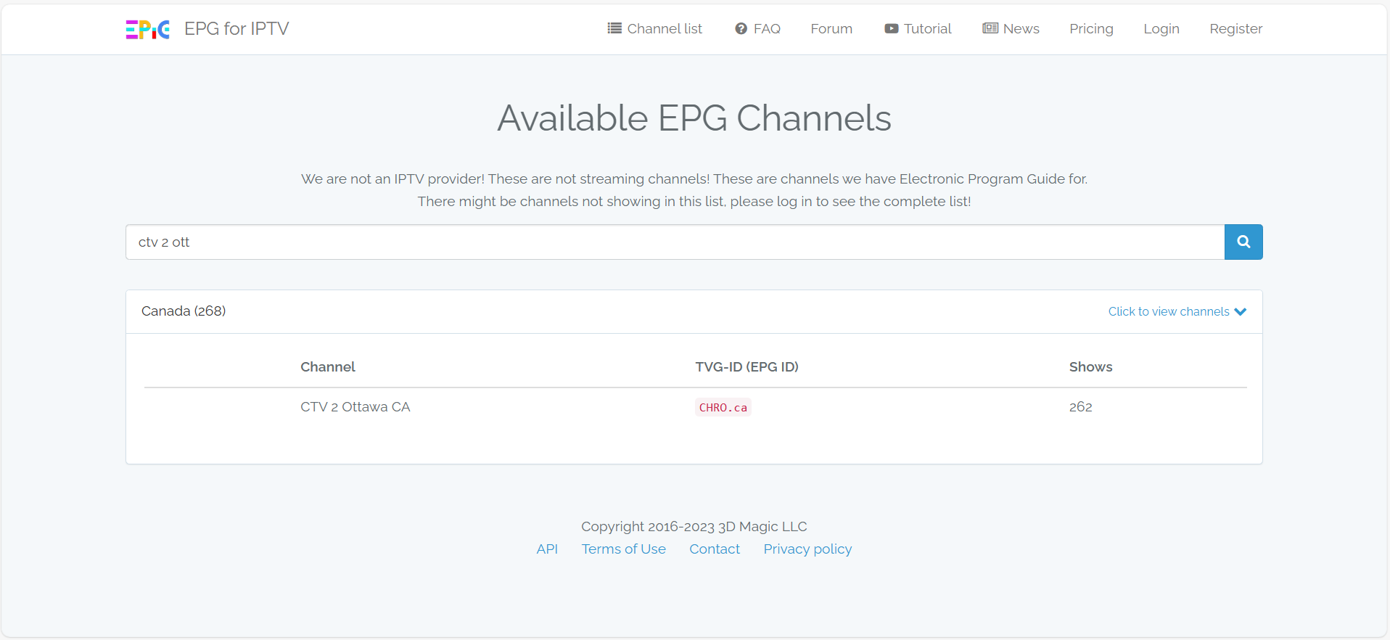Open the Tutorial menu item
1390x640 pixels.
(918, 29)
